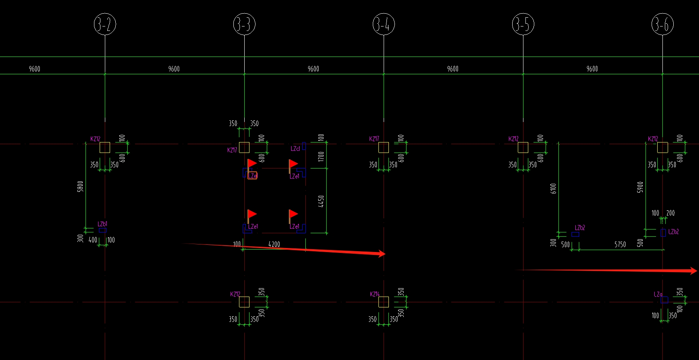
Task: Select the yellow KZ12 column on axis 3-5
Action: click(523, 148)
